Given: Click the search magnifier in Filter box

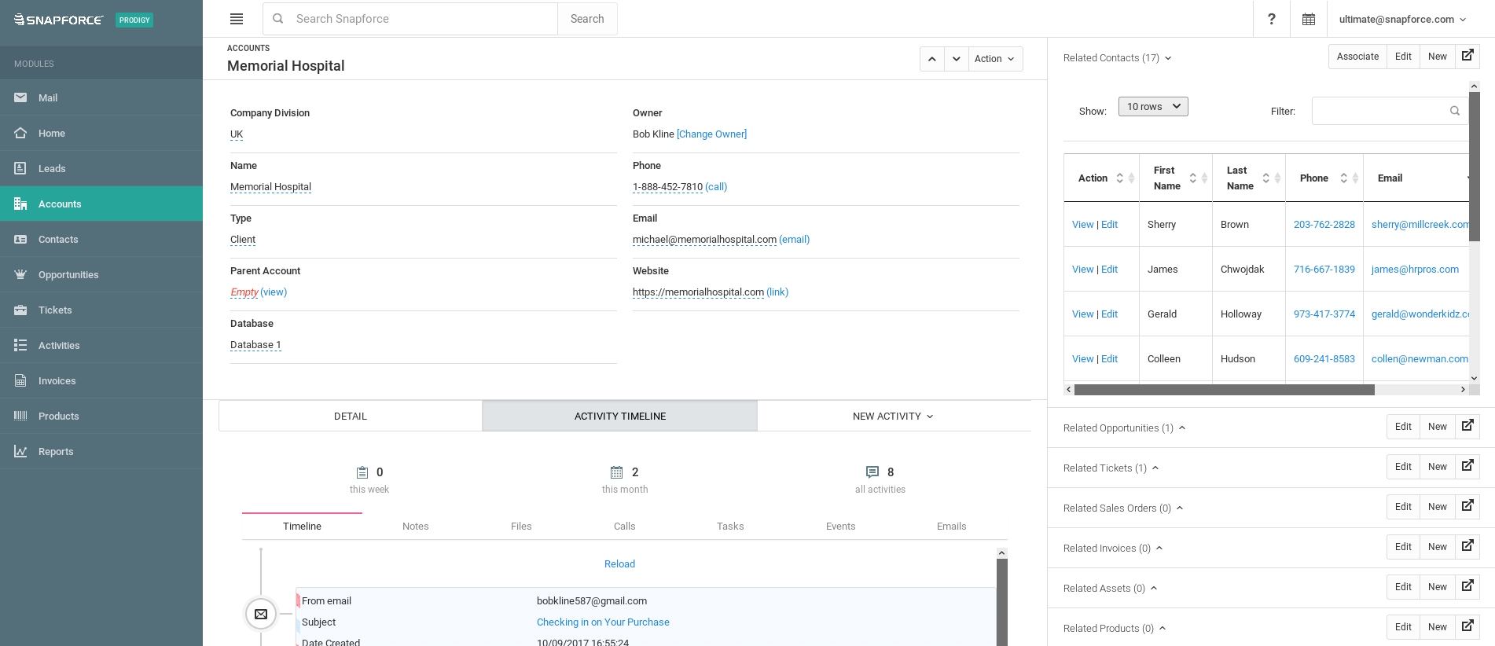Looking at the screenshot, I should [1455, 111].
